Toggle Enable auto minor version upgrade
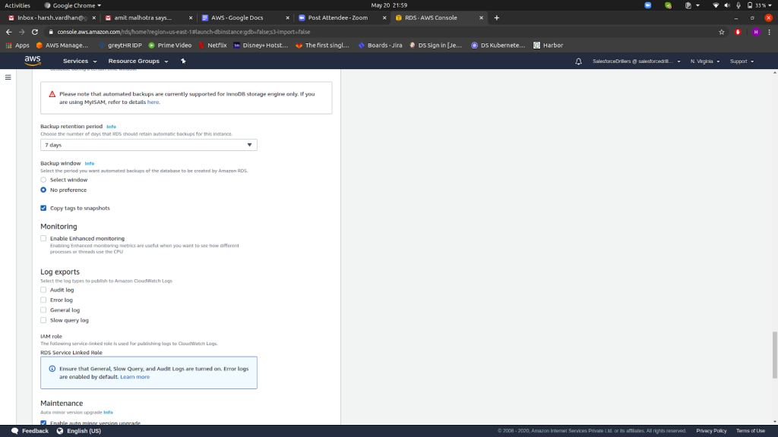 (x=43, y=423)
